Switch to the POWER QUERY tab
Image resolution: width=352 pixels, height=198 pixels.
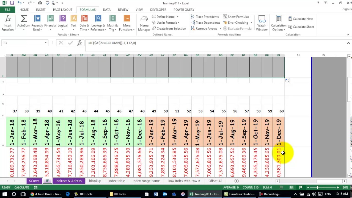[184, 10]
